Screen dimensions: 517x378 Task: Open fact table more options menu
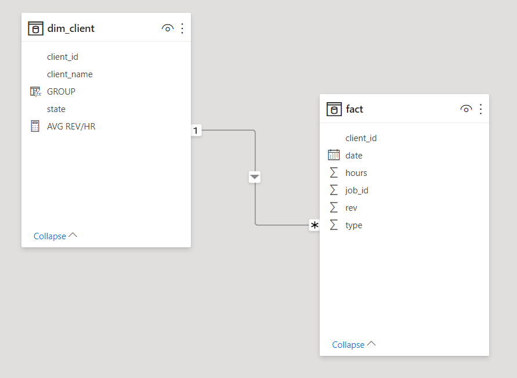[x=480, y=109]
